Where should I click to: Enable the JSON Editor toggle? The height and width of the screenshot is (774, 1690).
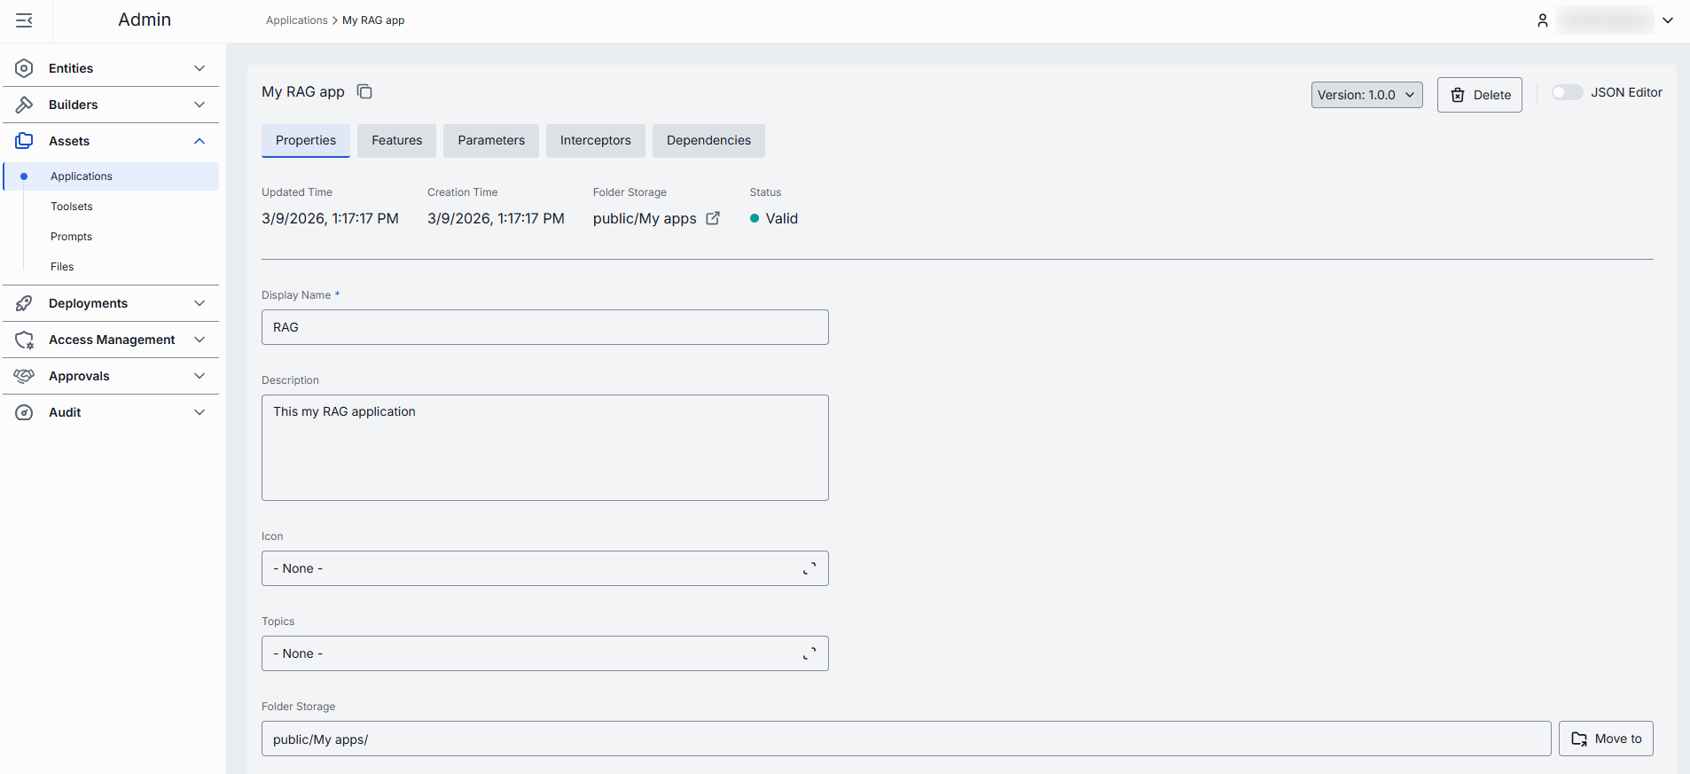click(x=1567, y=92)
